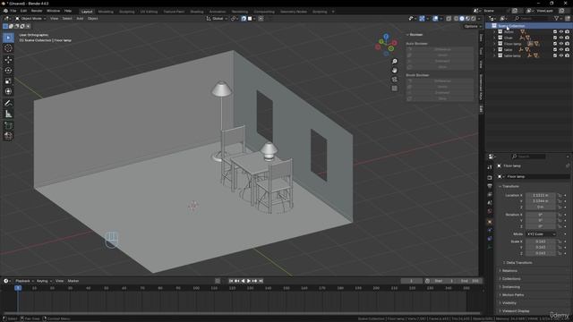Select the Cursor tool
This screenshot has width=573, height=322.
(8, 48)
